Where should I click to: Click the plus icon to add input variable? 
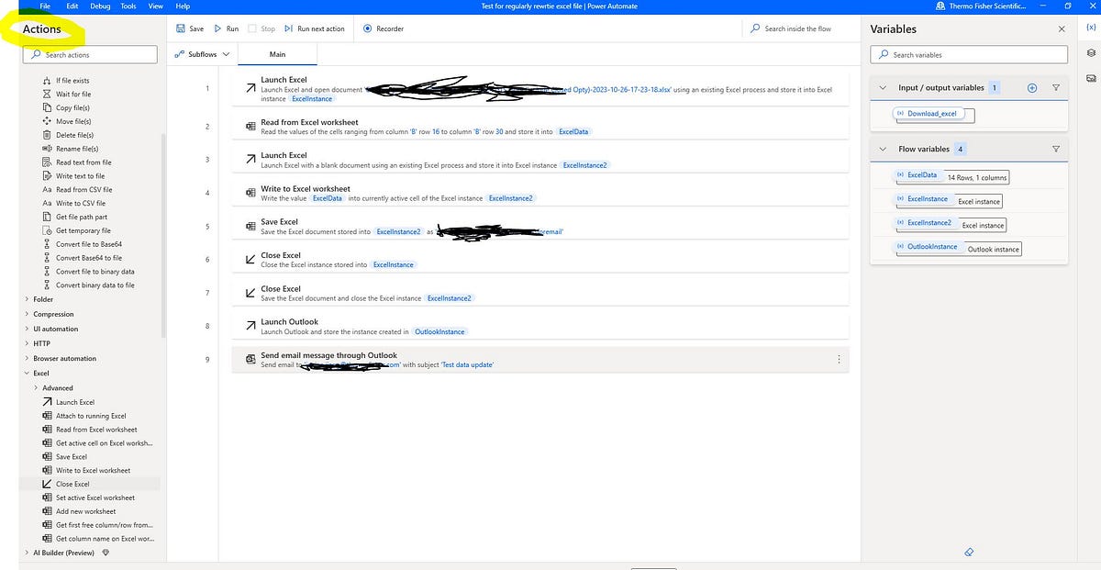coord(1031,87)
